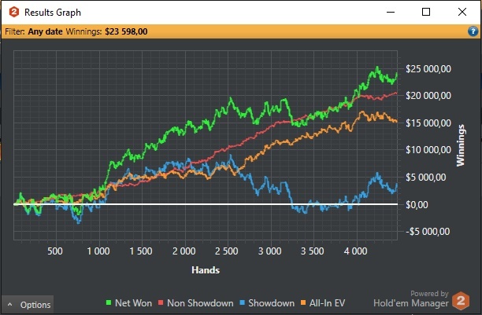
Task: Close the Results Graph window
Action: click(462, 13)
